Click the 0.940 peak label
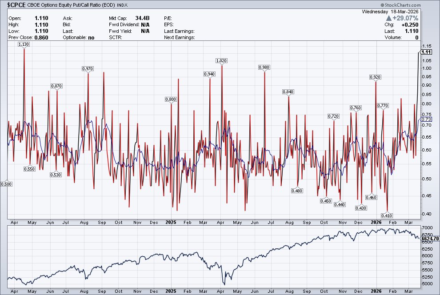Screen dimensions: 440x295 pos(209,74)
